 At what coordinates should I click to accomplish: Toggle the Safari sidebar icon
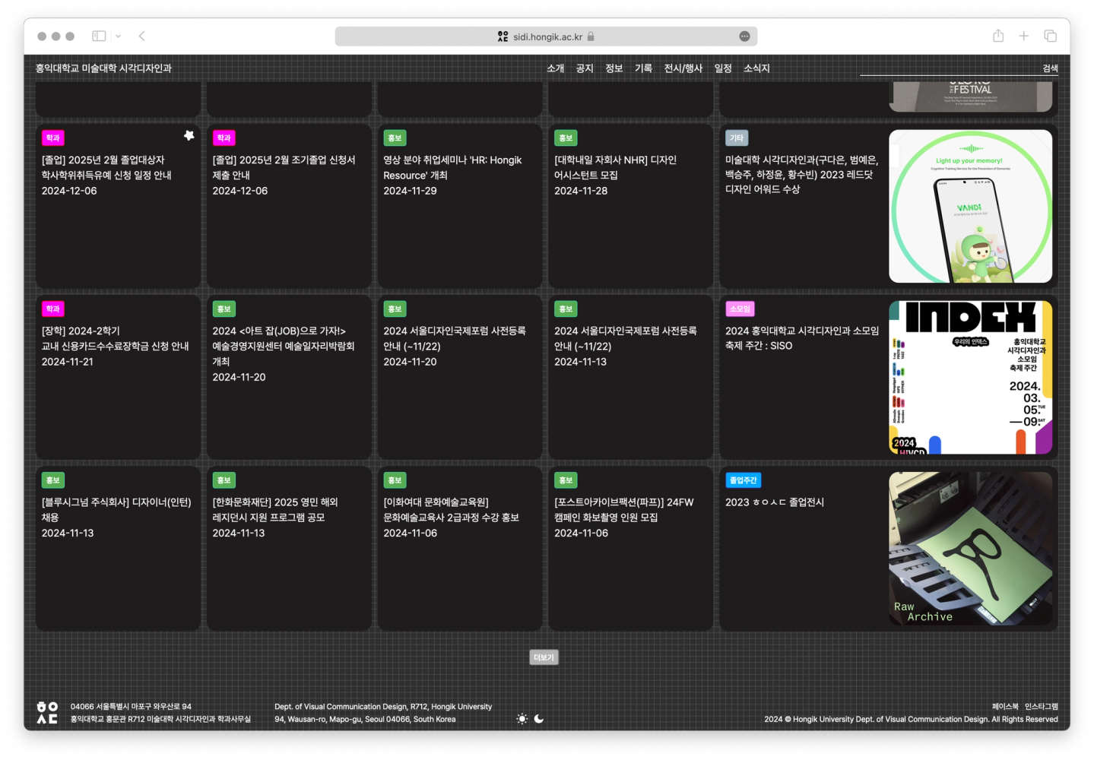point(99,36)
